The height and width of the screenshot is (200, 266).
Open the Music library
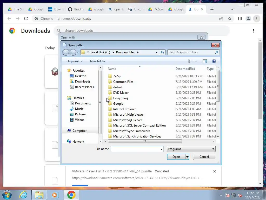pyautogui.click(x=79, y=109)
